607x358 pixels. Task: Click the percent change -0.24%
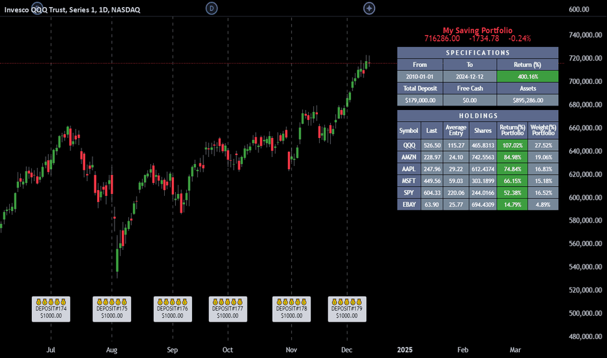(520, 38)
